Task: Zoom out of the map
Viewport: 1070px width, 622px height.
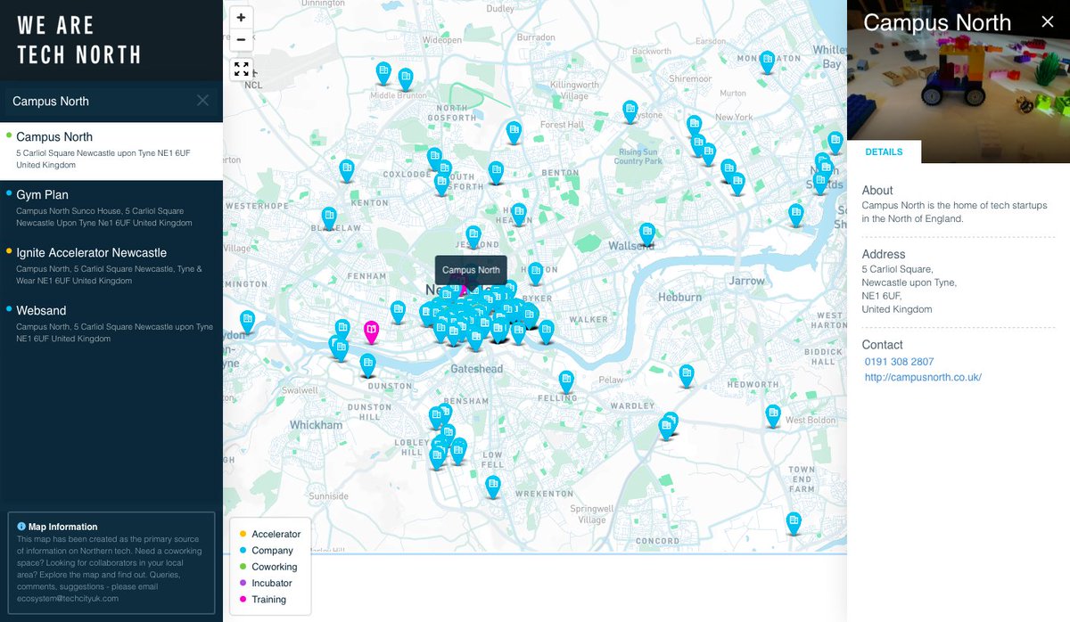Action: (x=241, y=39)
